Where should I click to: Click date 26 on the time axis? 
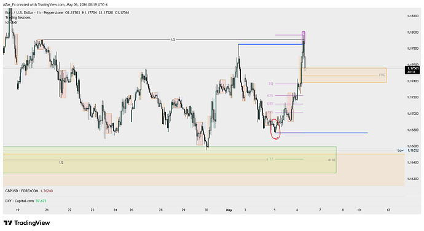132,210
